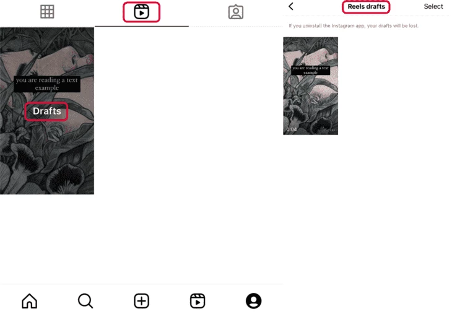The height and width of the screenshot is (319, 452).
Task: Tap the uninstall warning message text
Action: pos(354,25)
